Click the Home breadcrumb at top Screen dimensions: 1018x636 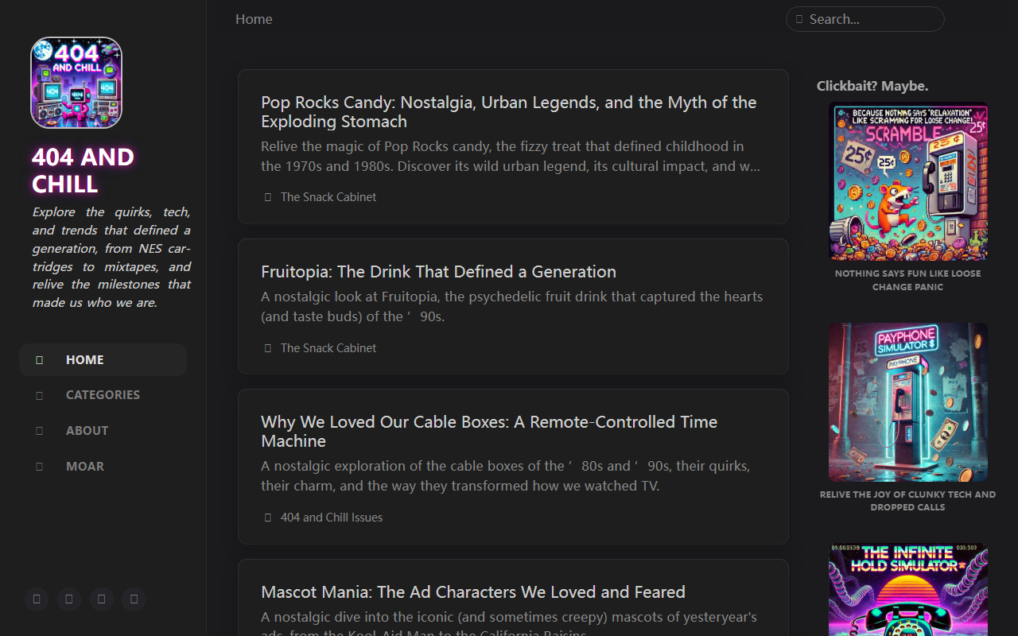pos(254,19)
